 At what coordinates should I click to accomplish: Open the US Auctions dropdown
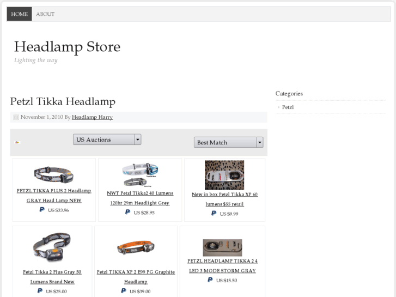pyautogui.click(x=107, y=140)
